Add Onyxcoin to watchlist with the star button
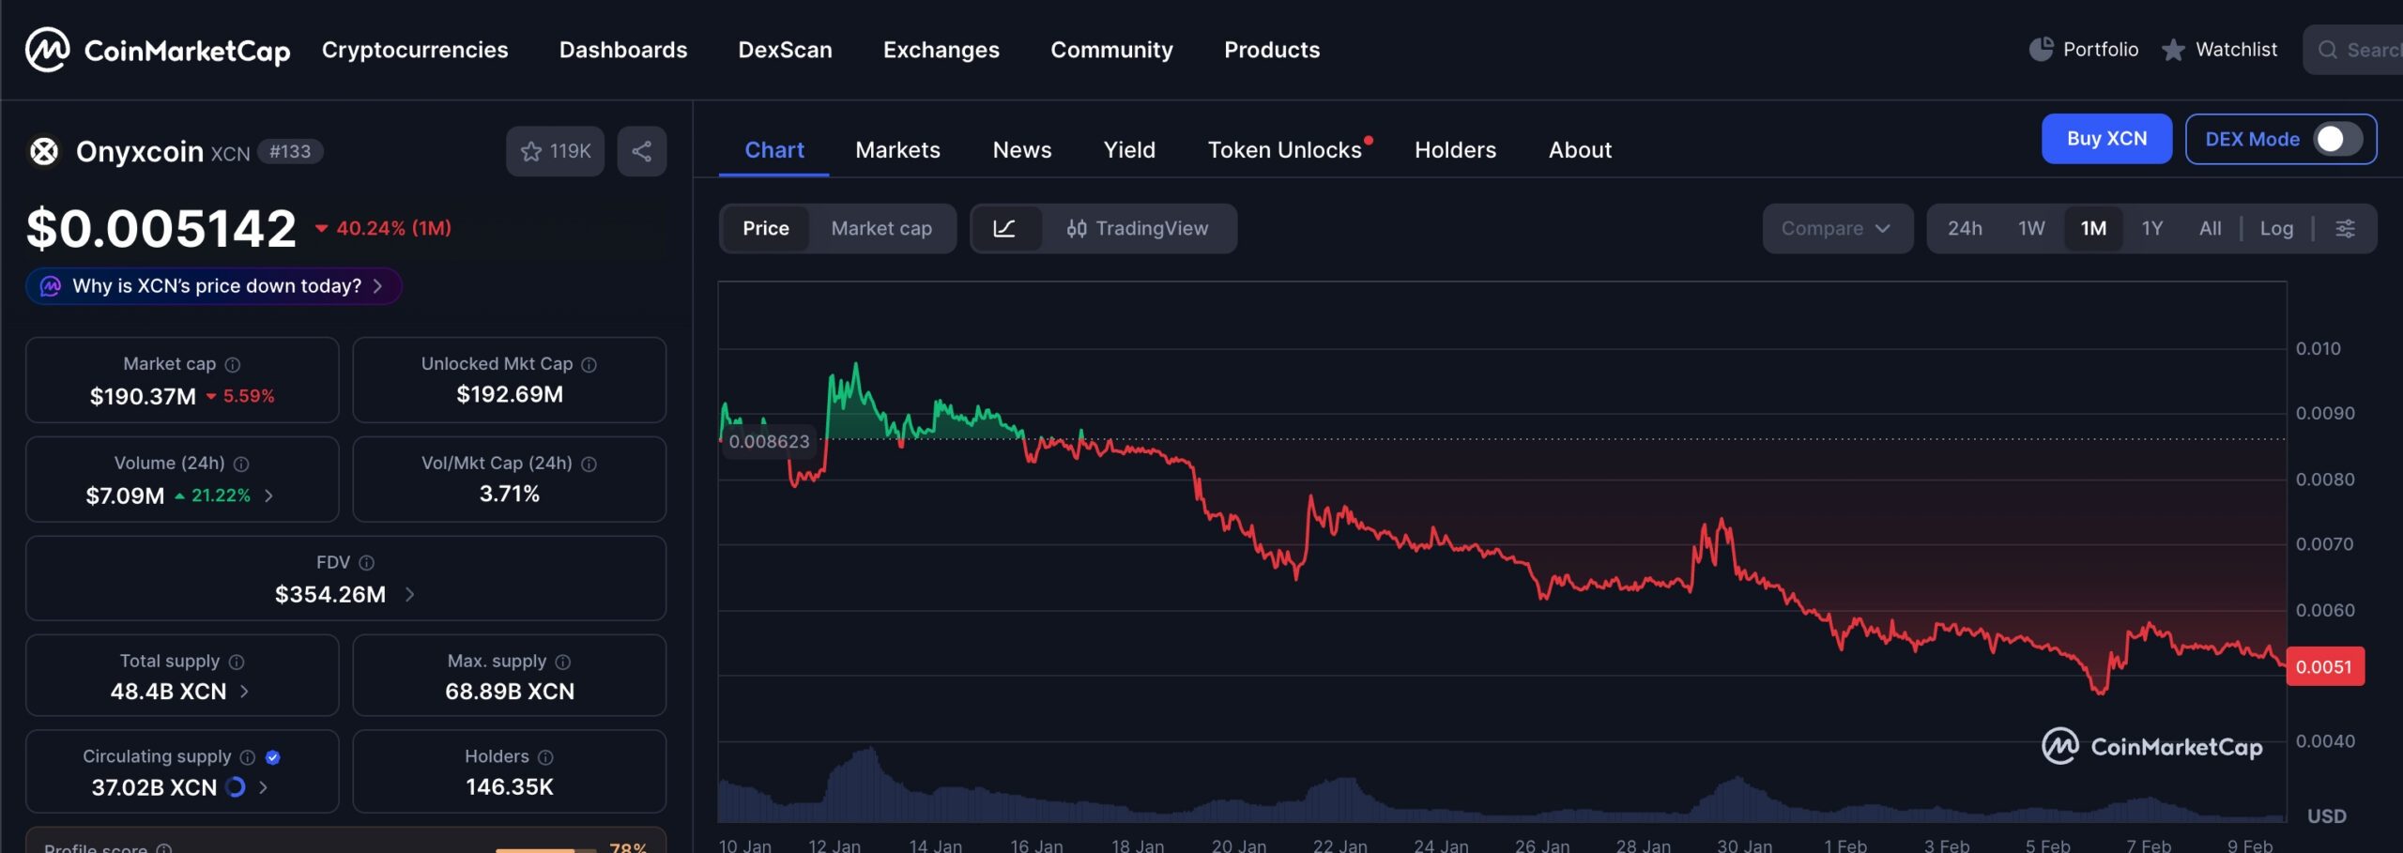 pyautogui.click(x=555, y=151)
